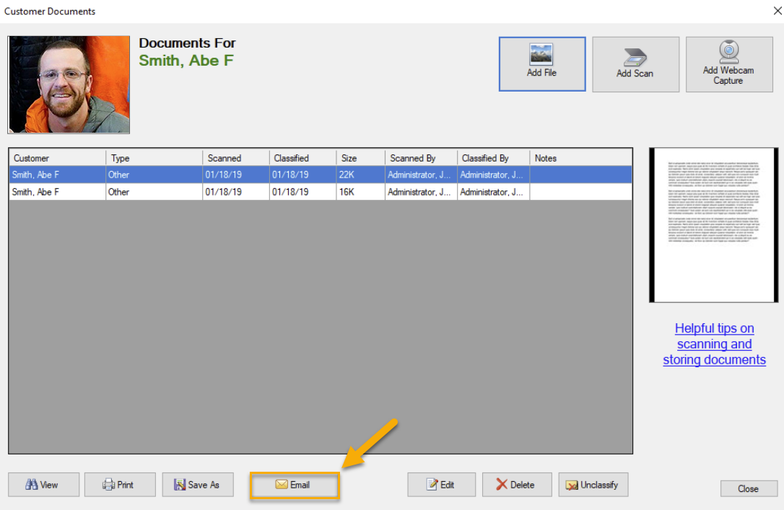Click the Print button label

(125, 485)
